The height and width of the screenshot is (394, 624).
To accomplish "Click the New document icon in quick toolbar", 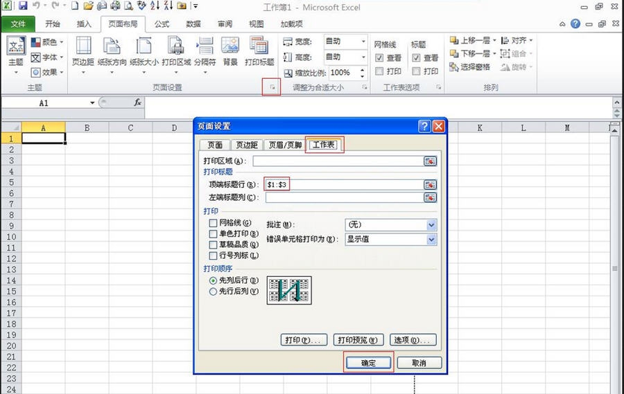I will coord(75,6).
